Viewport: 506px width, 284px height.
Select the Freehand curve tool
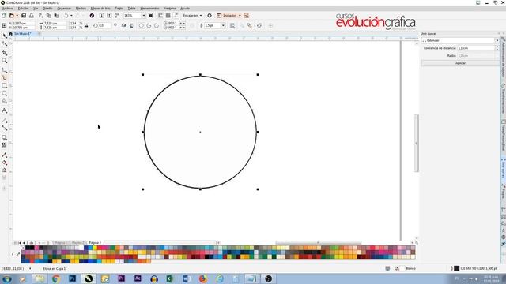(5, 70)
